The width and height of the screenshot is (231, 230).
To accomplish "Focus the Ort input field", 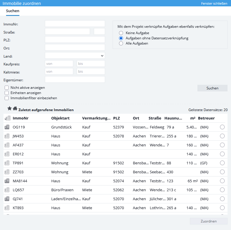I will pyautogui.click(x=75, y=47).
